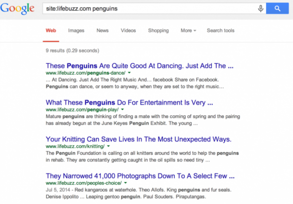Switch to the Images tab

click(x=76, y=31)
